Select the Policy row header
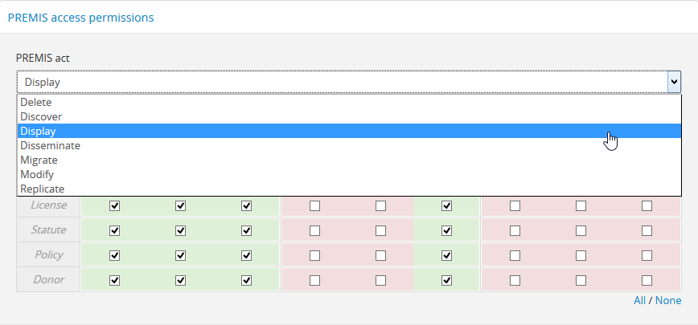 pos(49,256)
